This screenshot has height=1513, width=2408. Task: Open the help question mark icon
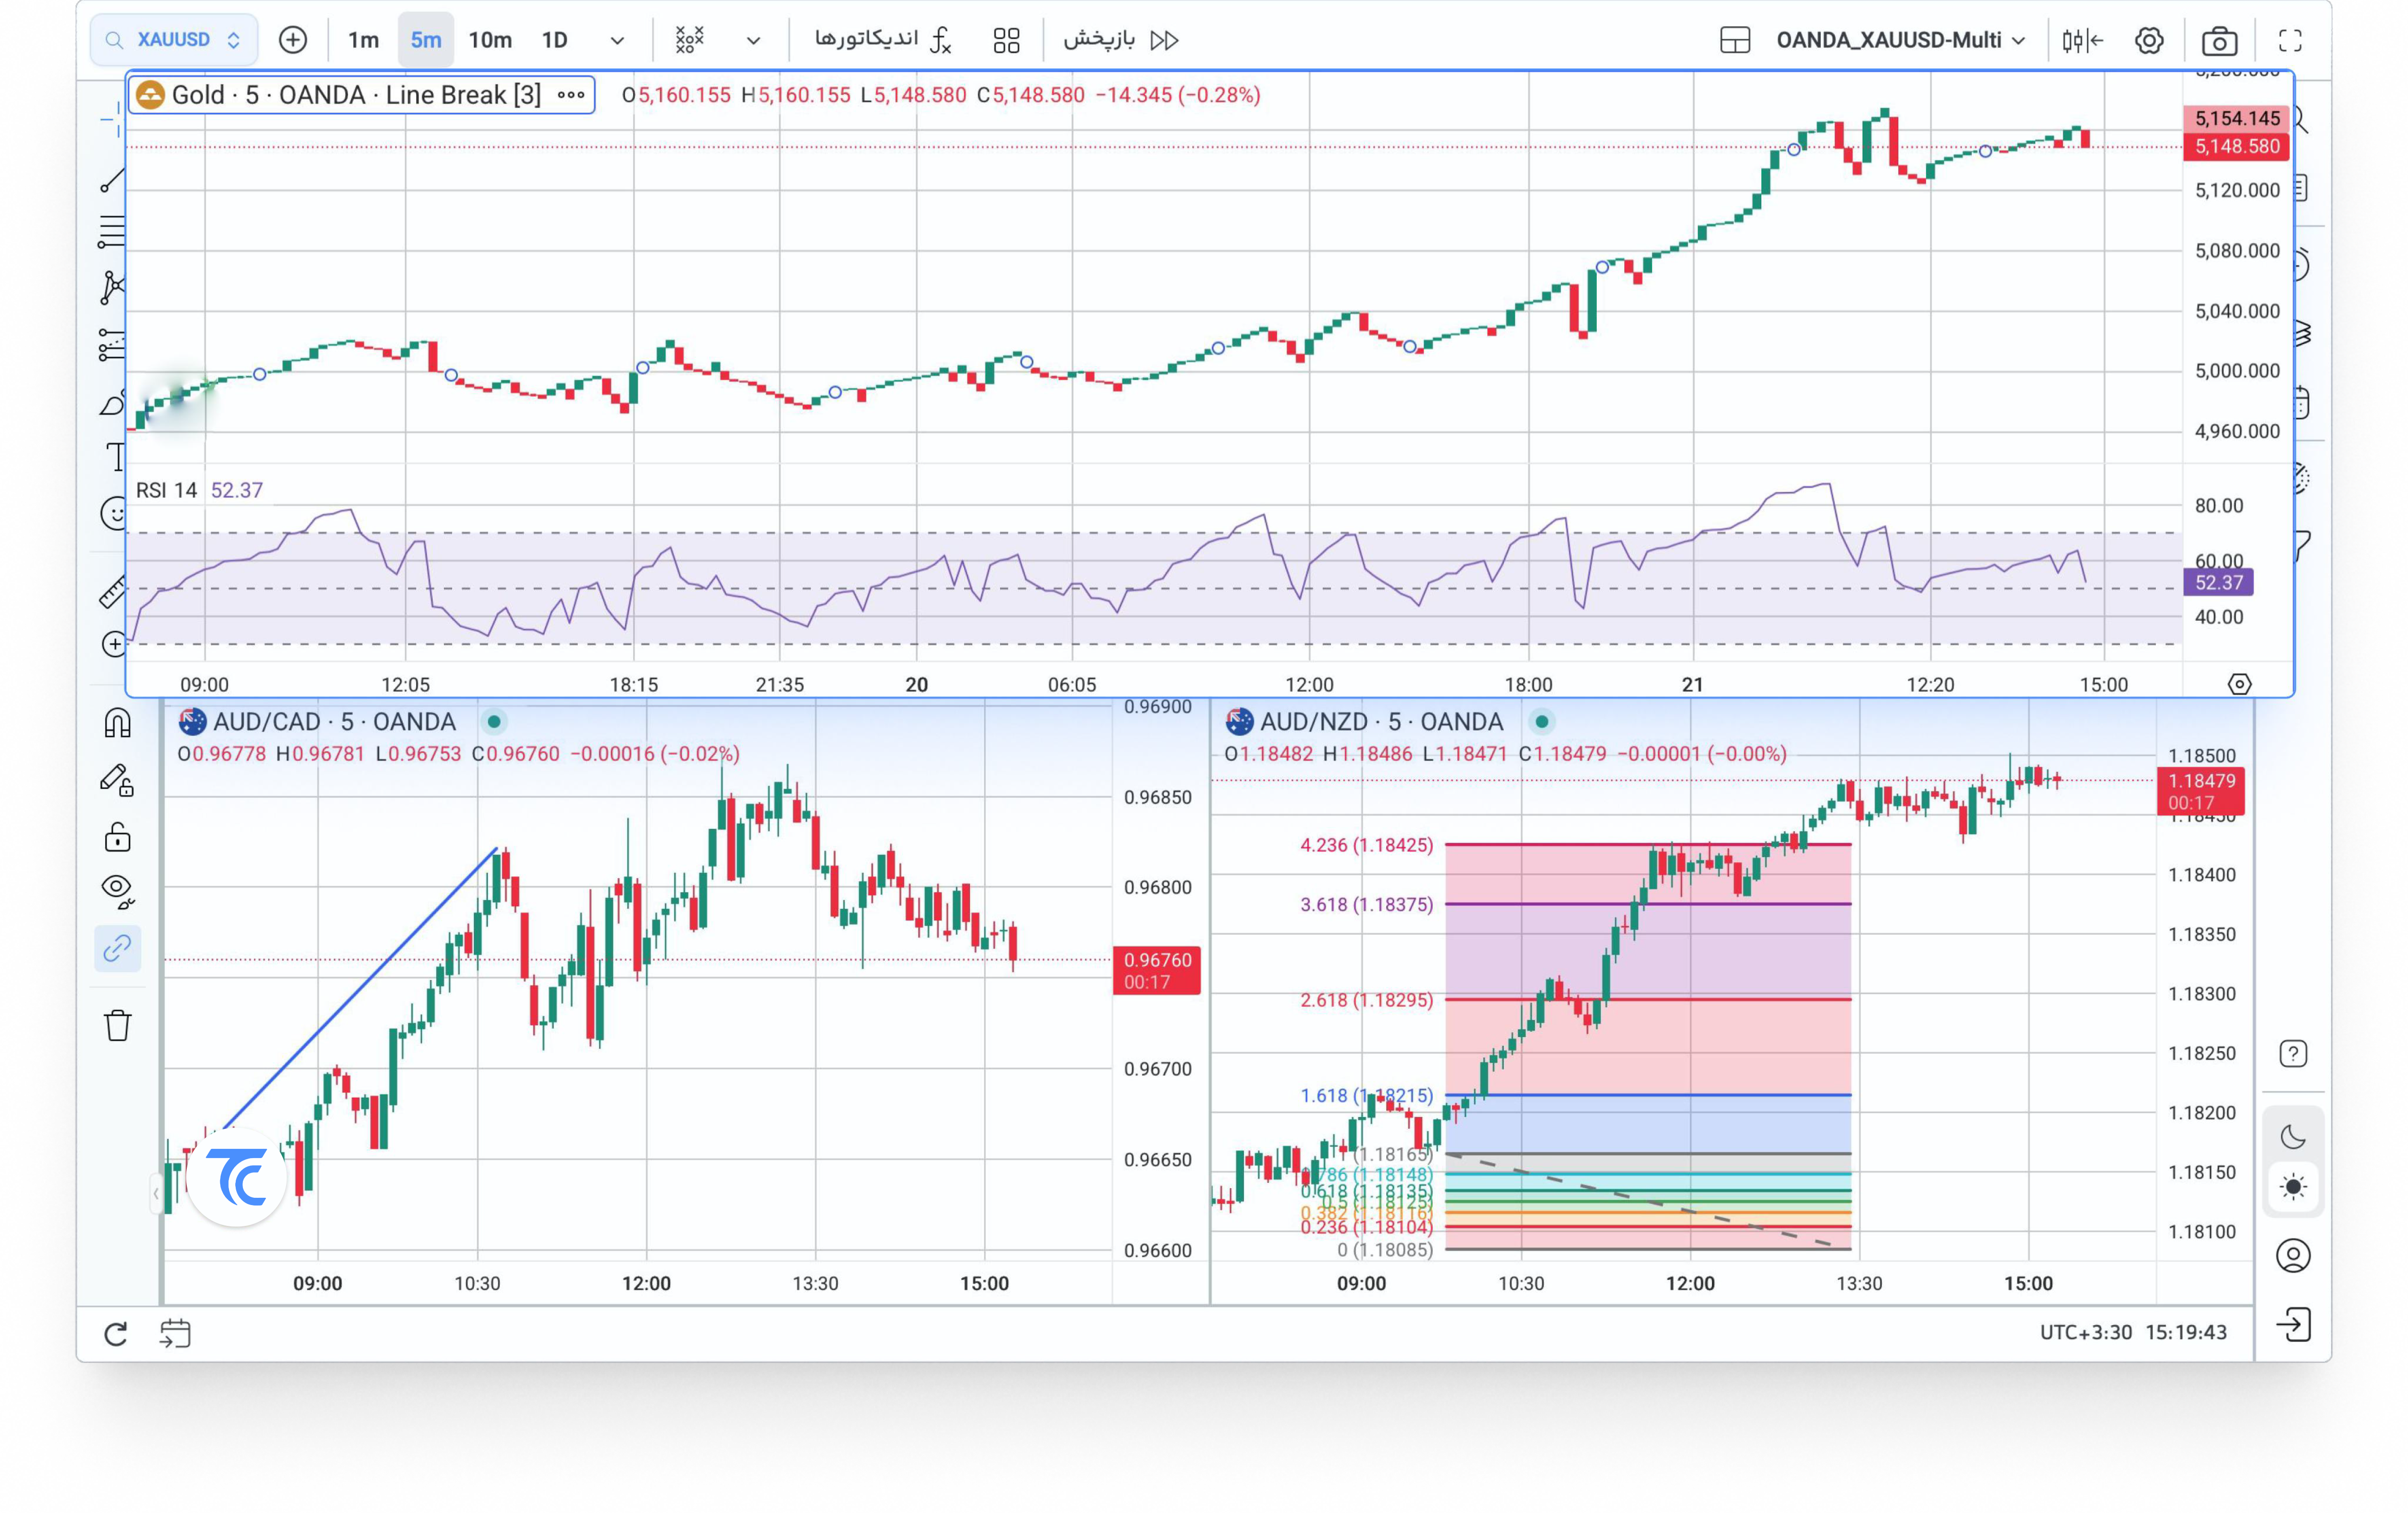point(2293,1054)
